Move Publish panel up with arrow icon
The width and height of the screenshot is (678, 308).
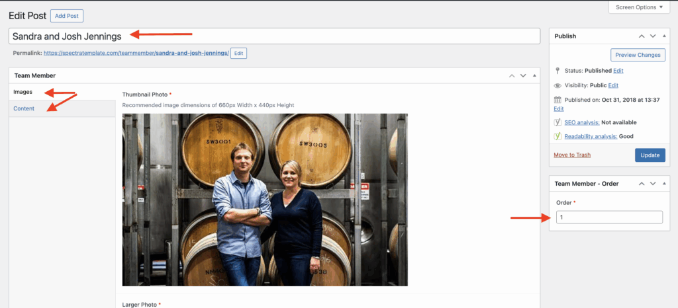(641, 36)
